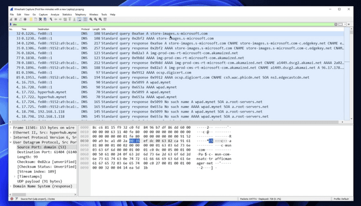
Task: Save the capture file
Action: [x=36, y=19]
